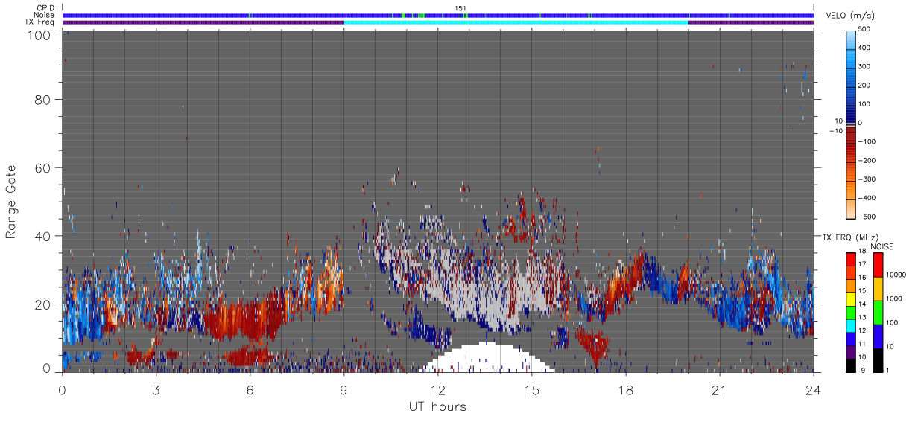Click the Range Gate axis title
915x422 pixels.
pos(12,202)
